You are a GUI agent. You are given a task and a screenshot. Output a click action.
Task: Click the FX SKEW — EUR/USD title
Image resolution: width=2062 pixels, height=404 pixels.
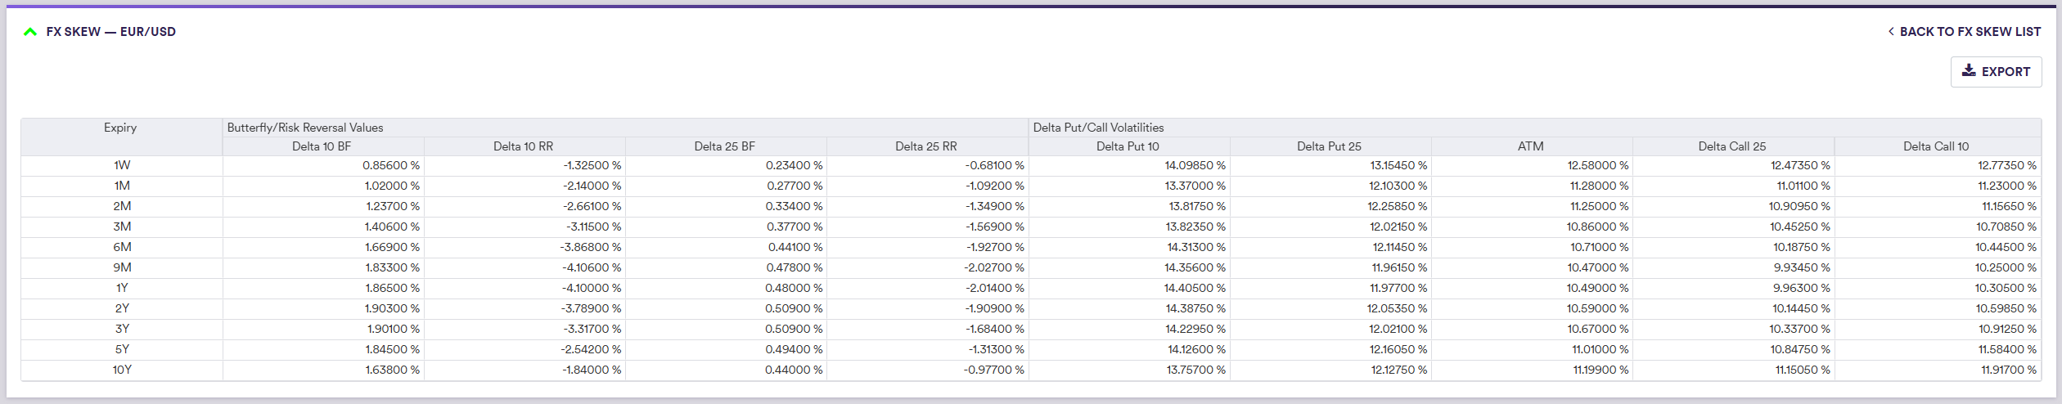110,32
